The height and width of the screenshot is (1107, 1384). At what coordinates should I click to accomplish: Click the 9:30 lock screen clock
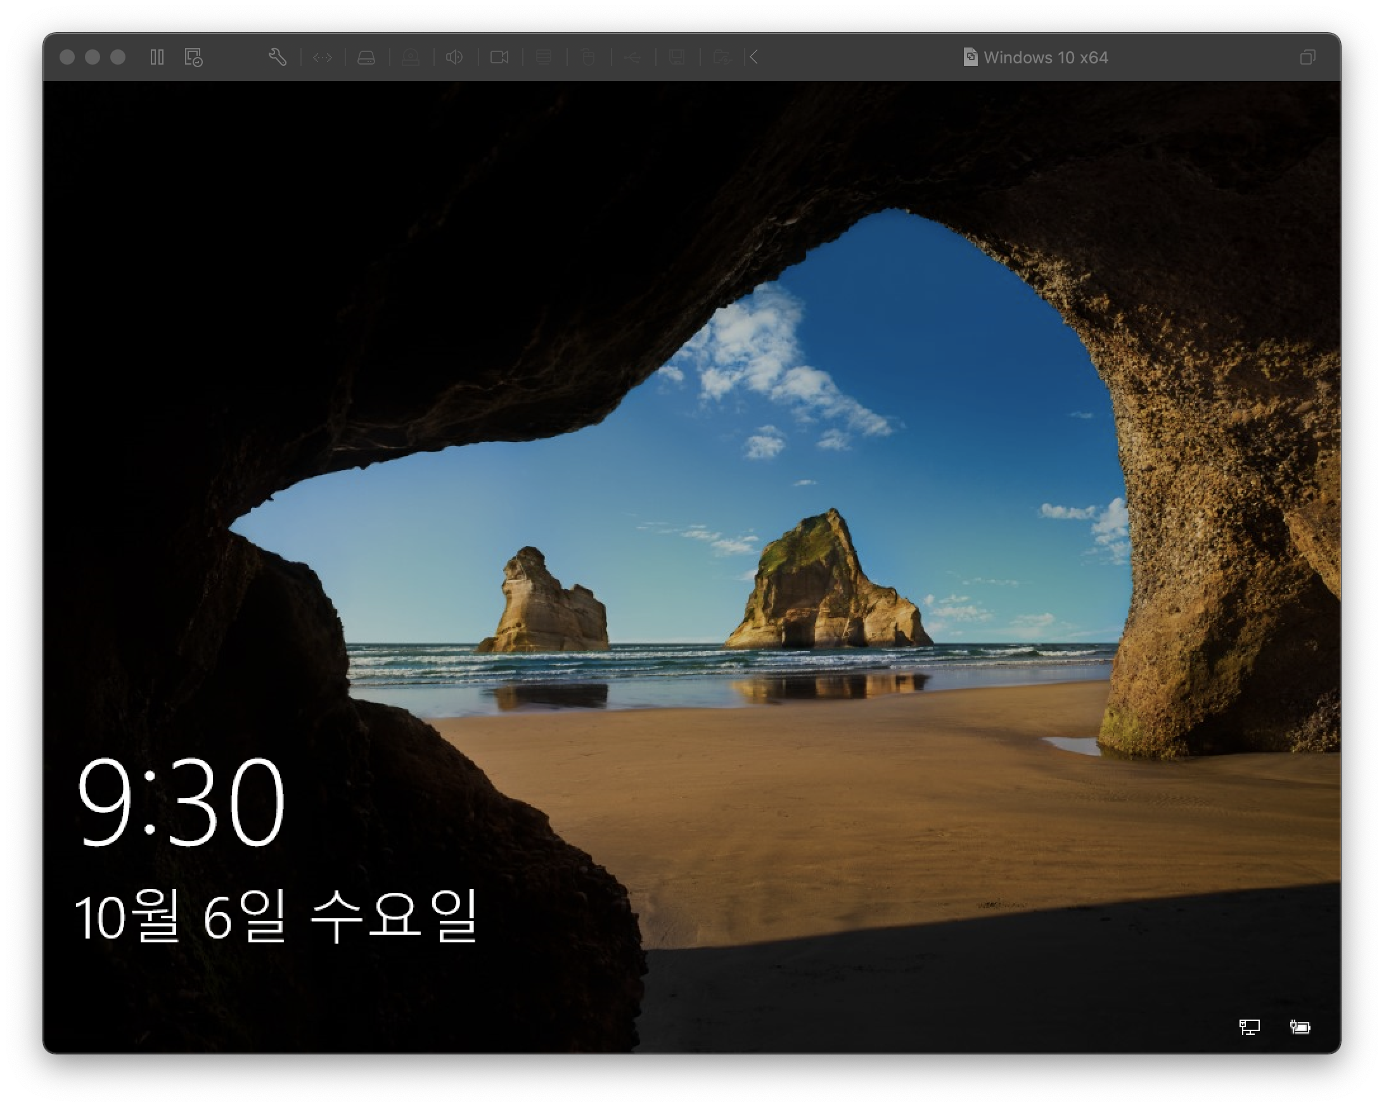181,802
